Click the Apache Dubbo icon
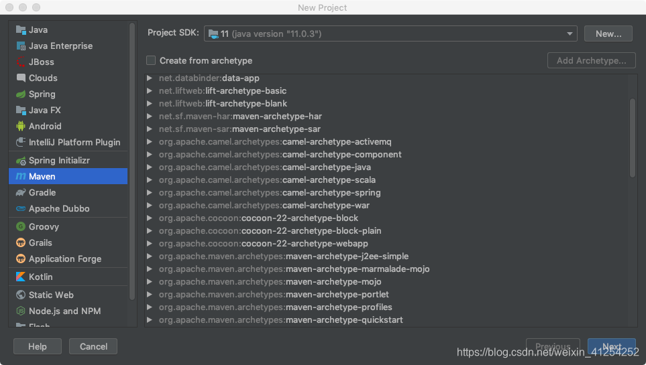 (21, 209)
